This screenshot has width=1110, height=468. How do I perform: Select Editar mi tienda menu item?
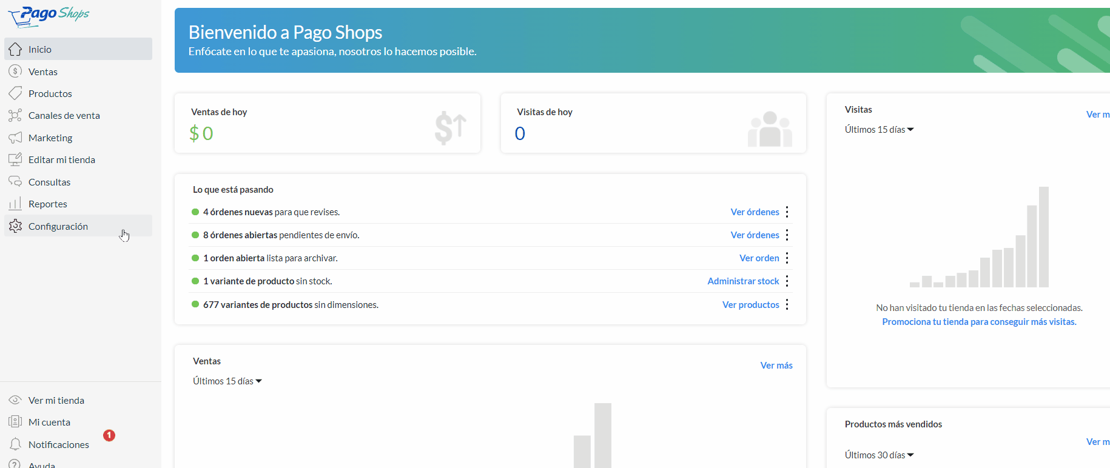tap(78, 159)
